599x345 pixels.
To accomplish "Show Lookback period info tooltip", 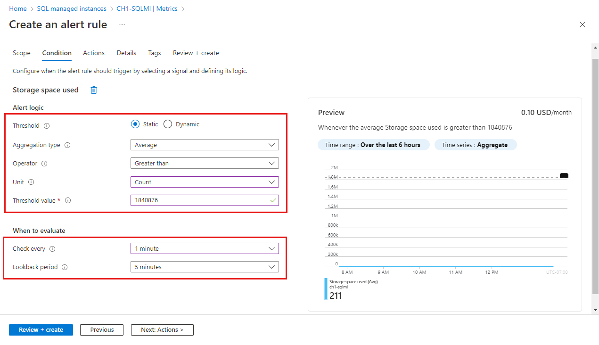I will (65, 267).
